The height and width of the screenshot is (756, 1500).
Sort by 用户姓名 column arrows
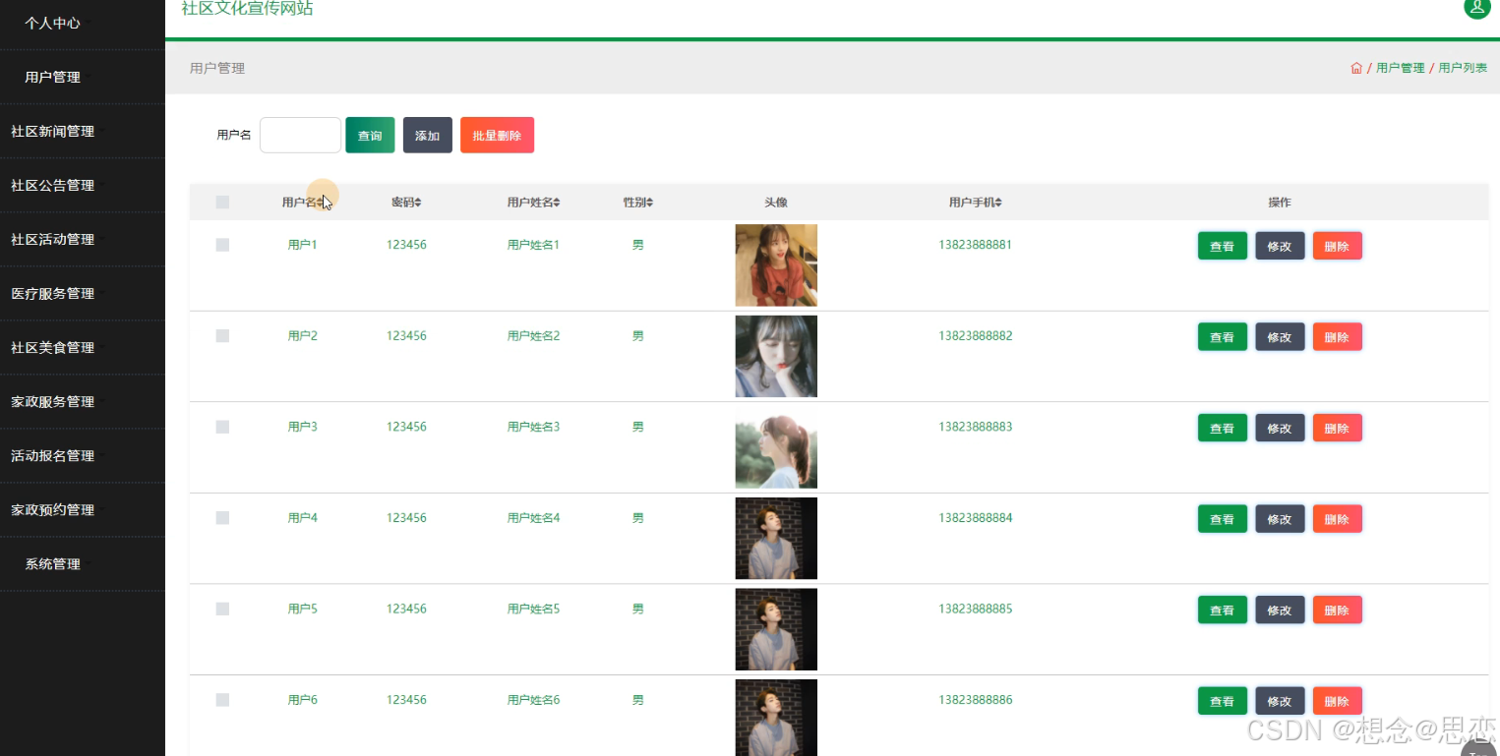pyautogui.click(x=557, y=203)
